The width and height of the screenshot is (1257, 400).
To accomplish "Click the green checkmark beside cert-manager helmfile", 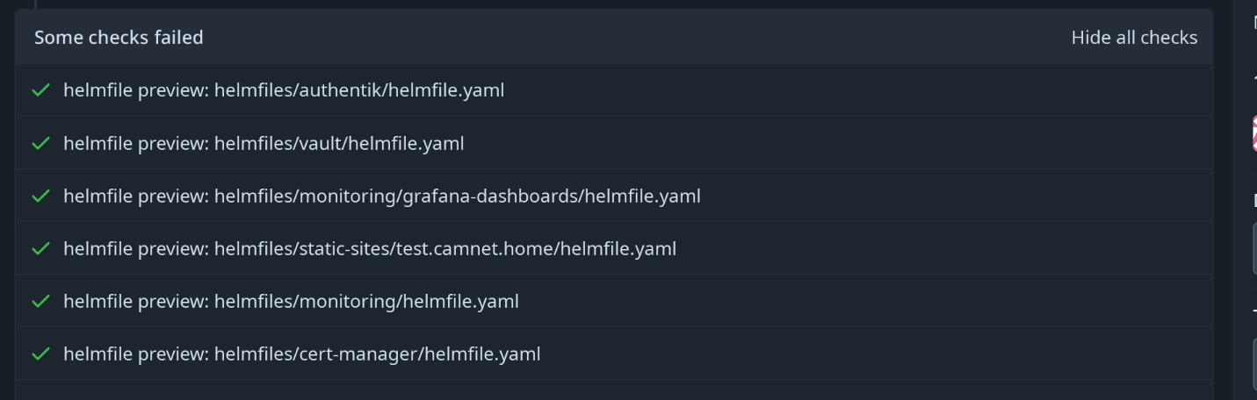I will click(40, 354).
